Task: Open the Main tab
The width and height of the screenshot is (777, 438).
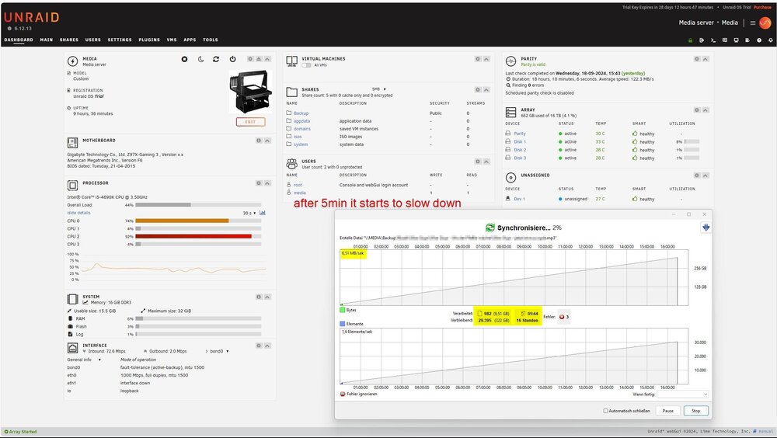Action: point(47,40)
